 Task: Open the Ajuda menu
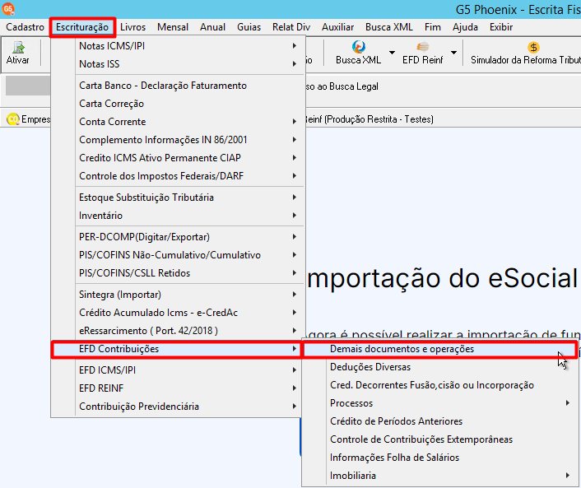[465, 27]
